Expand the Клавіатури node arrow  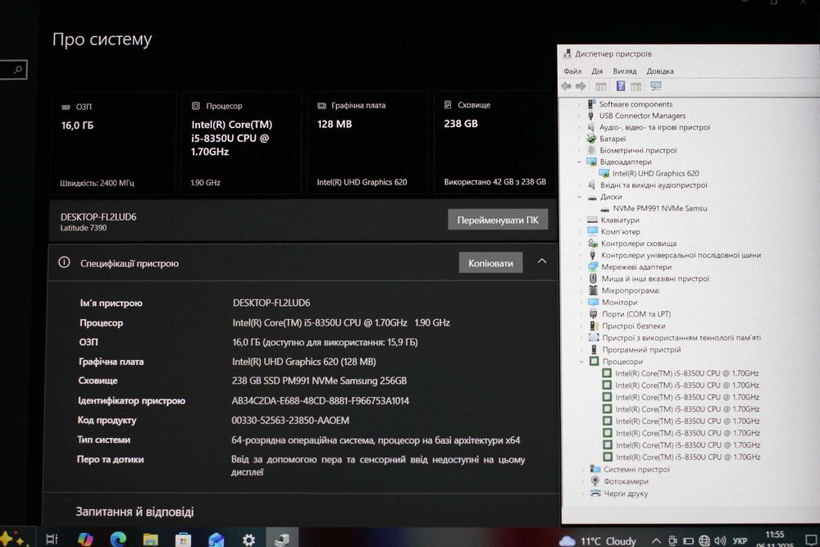point(580,220)
